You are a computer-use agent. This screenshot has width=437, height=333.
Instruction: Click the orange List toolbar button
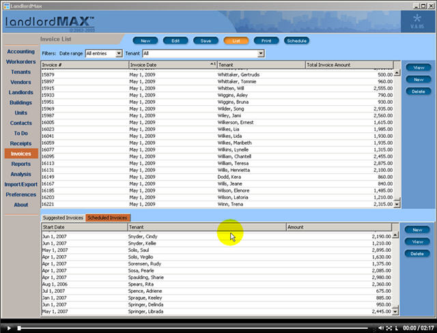[x=236, y=41]
